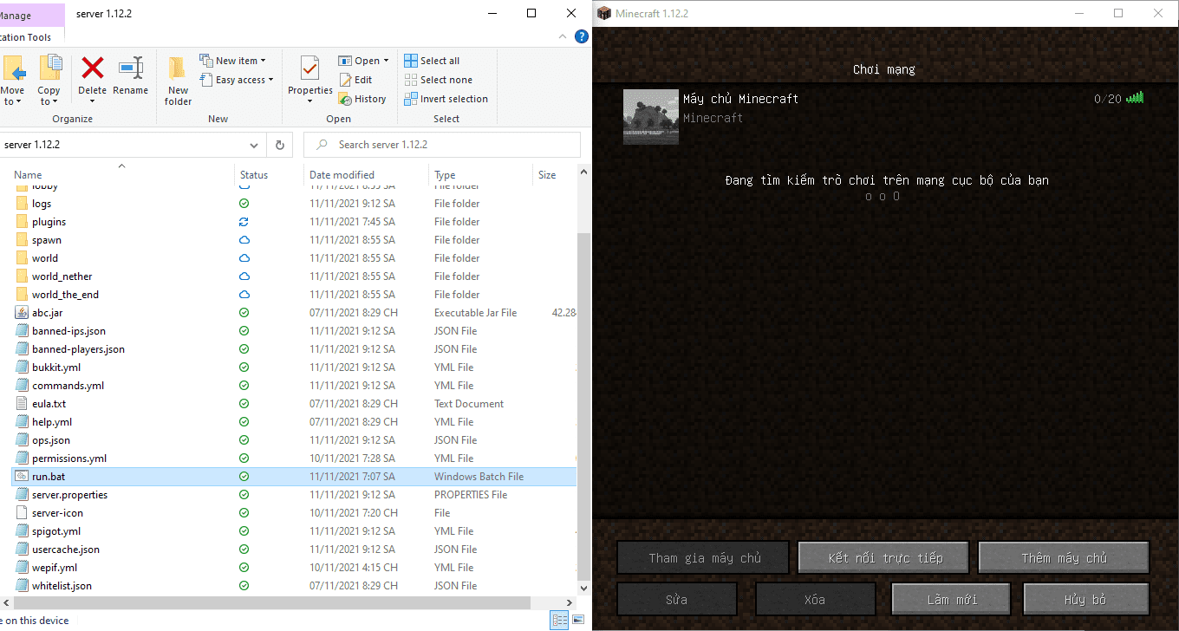1179x631 pixels.
Task: Open History from the ribbon
Action: [x=362, y=99]
